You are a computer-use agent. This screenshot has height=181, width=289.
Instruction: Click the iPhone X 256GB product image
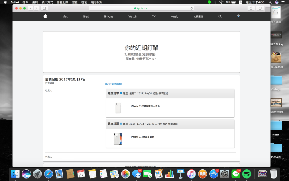(118, 138)
